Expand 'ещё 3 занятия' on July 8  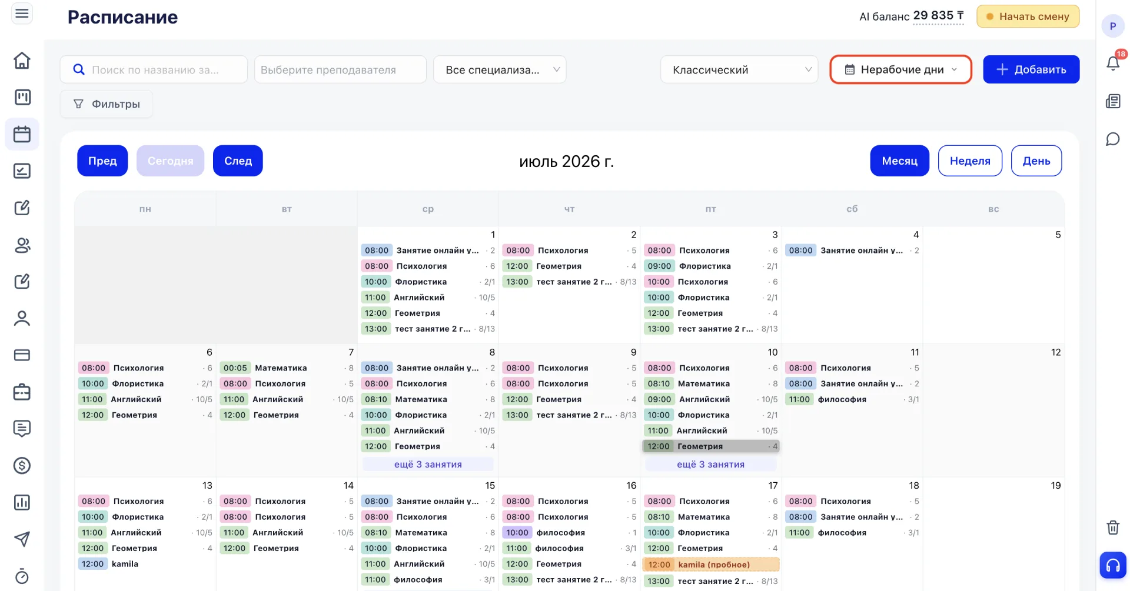[428, 464]
